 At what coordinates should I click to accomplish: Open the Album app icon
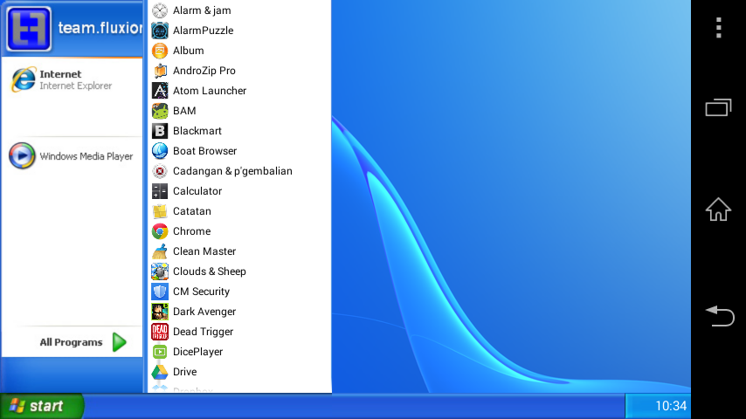160,51
